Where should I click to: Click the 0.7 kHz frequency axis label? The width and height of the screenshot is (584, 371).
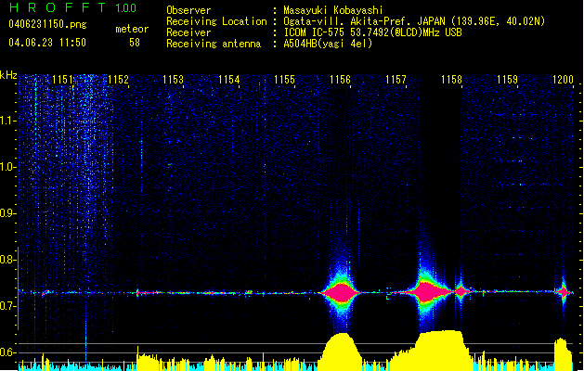point(8,306)
